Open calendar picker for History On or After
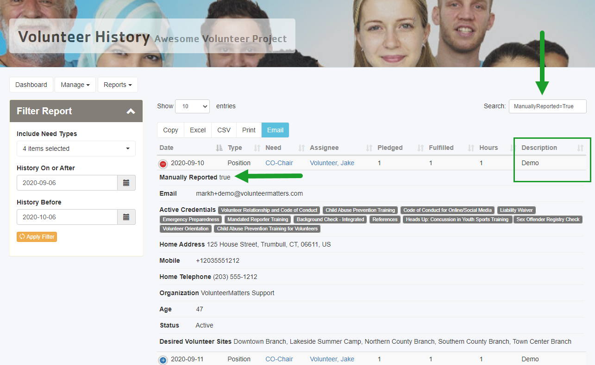This screenshot has width=595, height=365. (x=126, y=183)
